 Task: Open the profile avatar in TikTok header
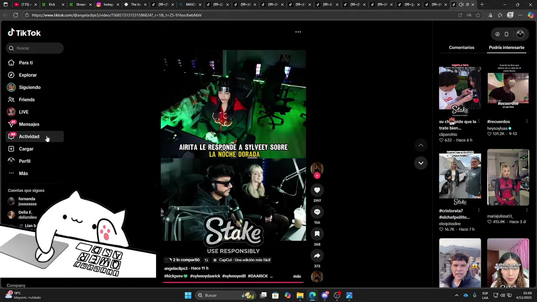(x=520, y=34)
